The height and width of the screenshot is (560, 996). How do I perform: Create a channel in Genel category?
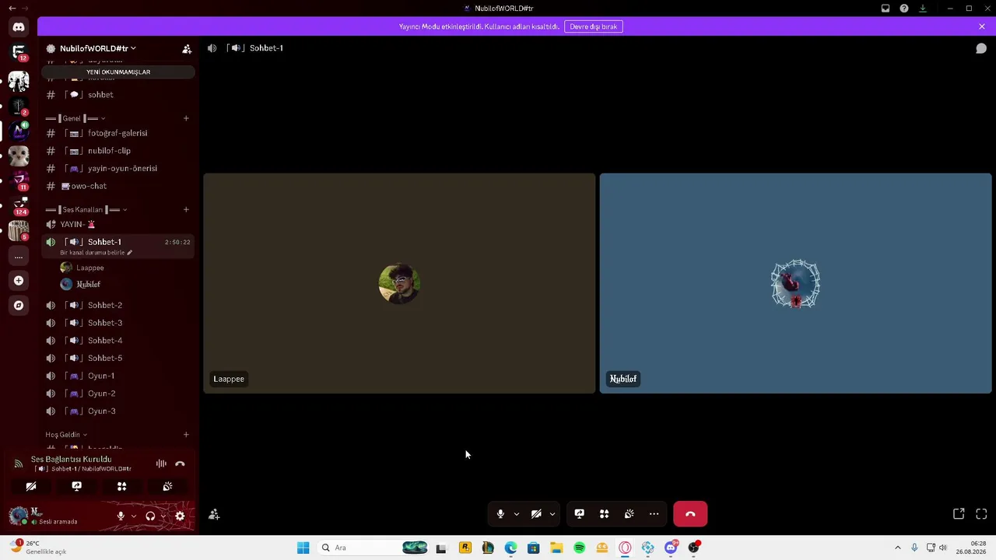(x=186, y=118)
